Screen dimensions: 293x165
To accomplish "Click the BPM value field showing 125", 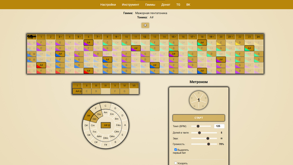I will point(219,126).
